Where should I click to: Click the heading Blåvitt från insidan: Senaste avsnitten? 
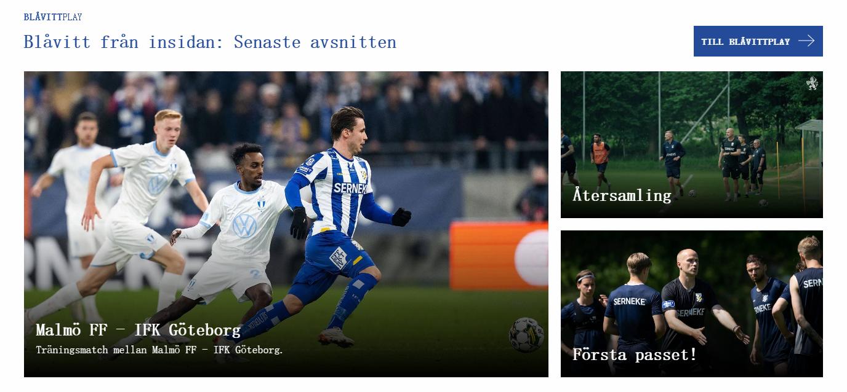tap(210, 42)
